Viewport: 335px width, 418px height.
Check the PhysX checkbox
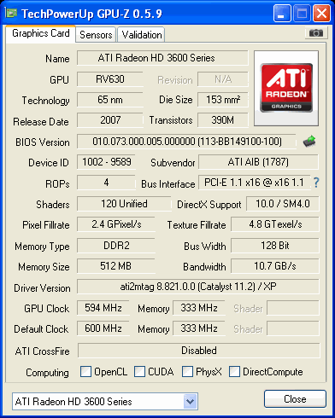187,371
